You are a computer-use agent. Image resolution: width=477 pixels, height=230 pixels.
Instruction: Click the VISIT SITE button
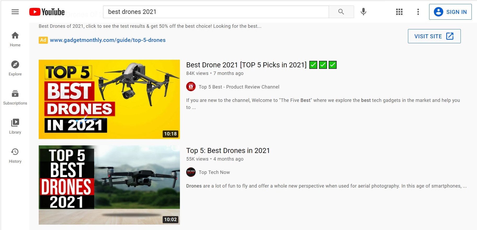(434, 36)
